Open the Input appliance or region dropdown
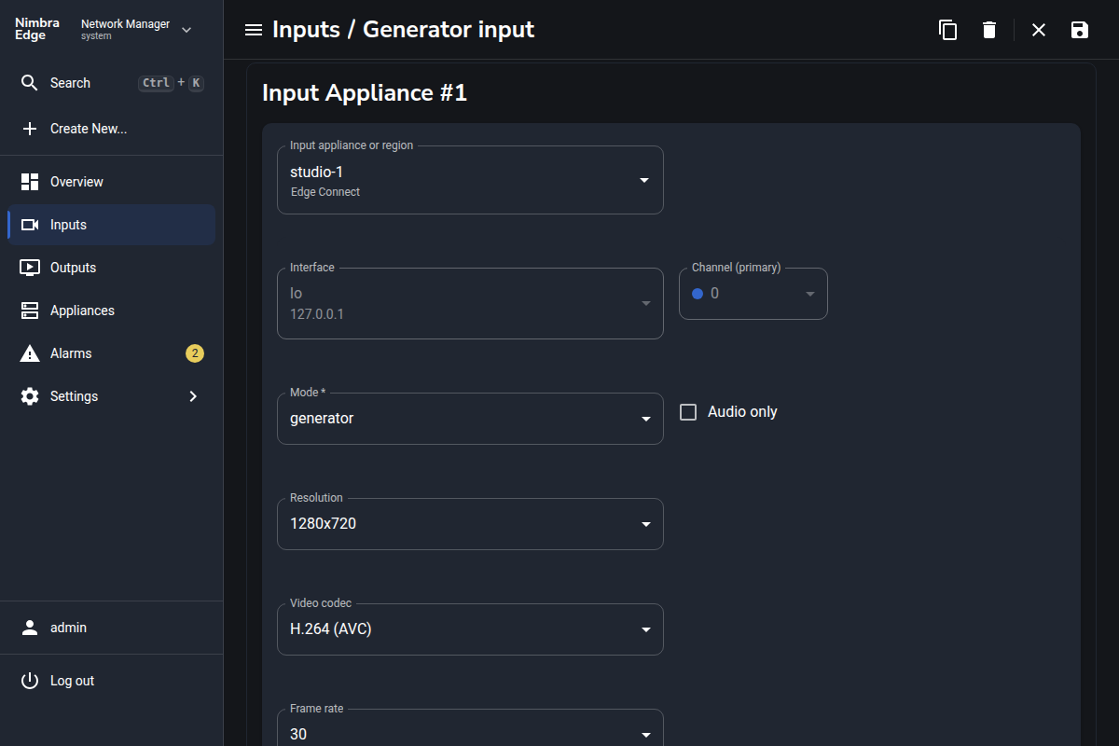The image size is (1119, 746). coord(470,180)
